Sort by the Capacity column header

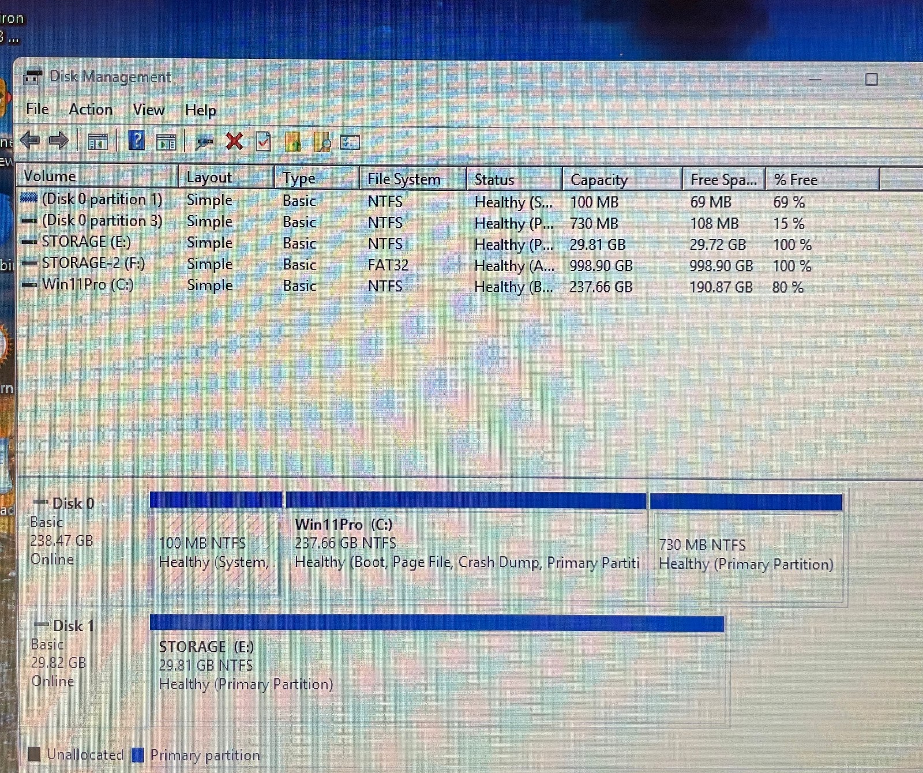click(622, 180)
